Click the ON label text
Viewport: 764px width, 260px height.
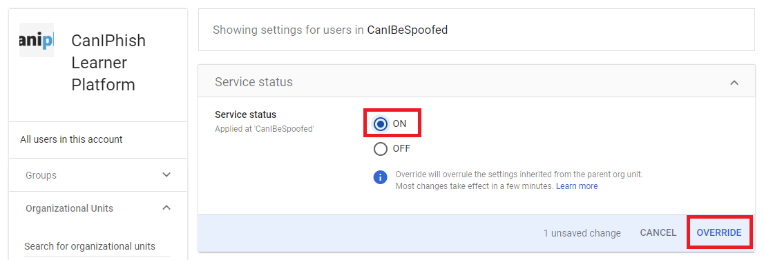click(399, 123)
